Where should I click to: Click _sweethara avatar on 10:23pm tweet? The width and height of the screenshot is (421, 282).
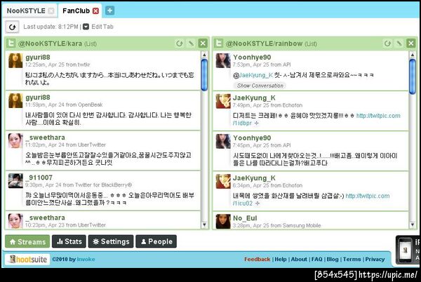coord(15,221)
